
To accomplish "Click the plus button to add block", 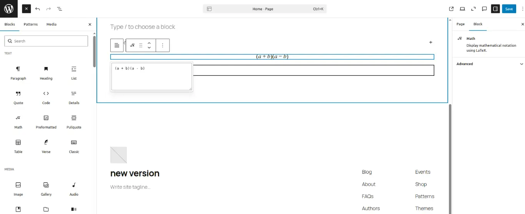I will [x=430, y=42].
